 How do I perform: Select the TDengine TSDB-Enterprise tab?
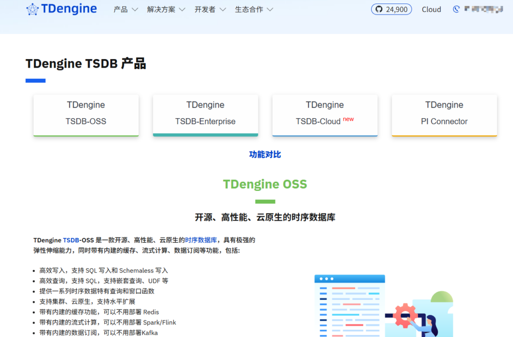(205, 115)
